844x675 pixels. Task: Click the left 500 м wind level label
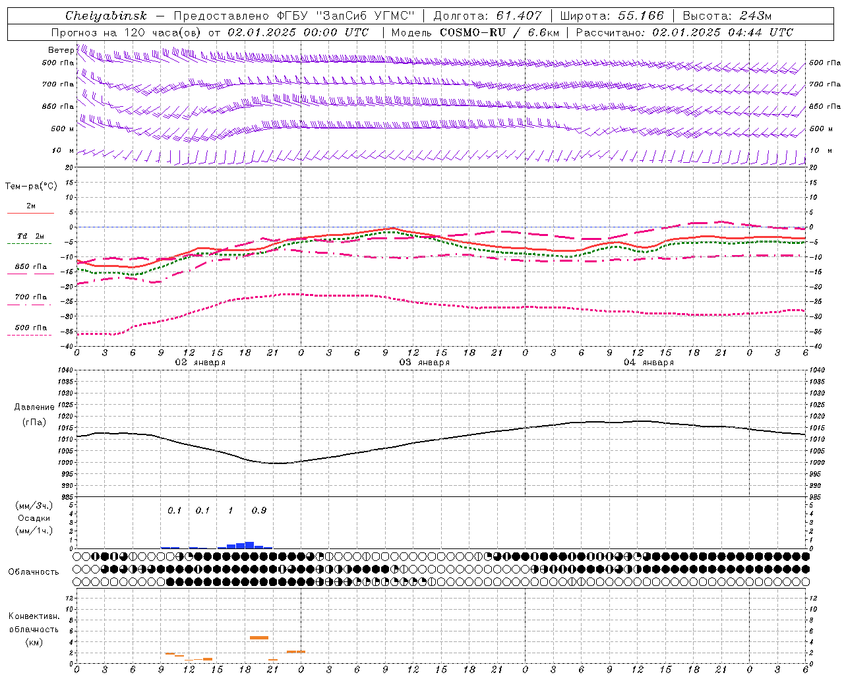pos(63,129)
